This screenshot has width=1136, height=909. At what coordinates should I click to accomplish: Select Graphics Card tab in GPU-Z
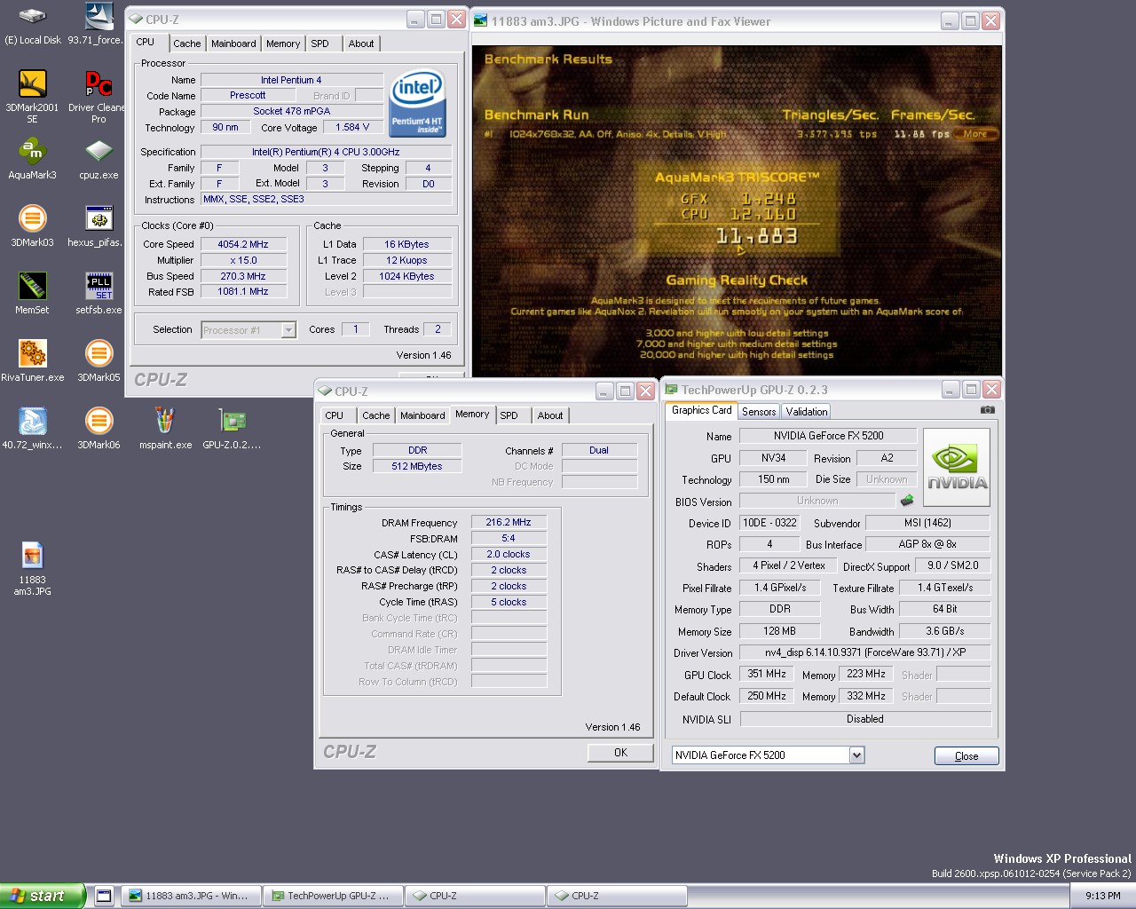[701, 410]
